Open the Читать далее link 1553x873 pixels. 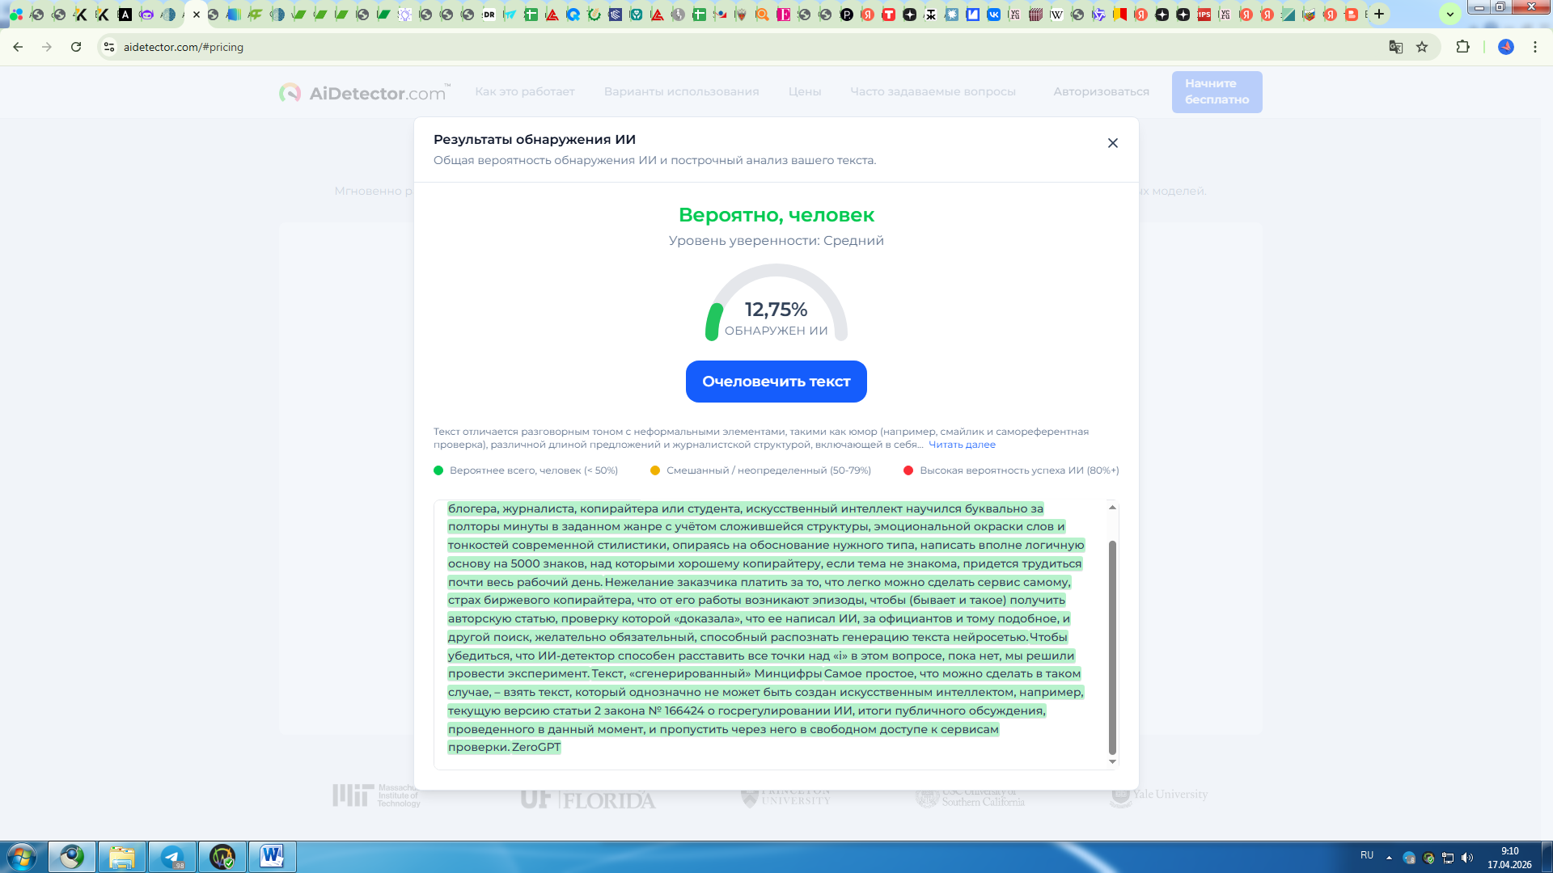(962, 445)
